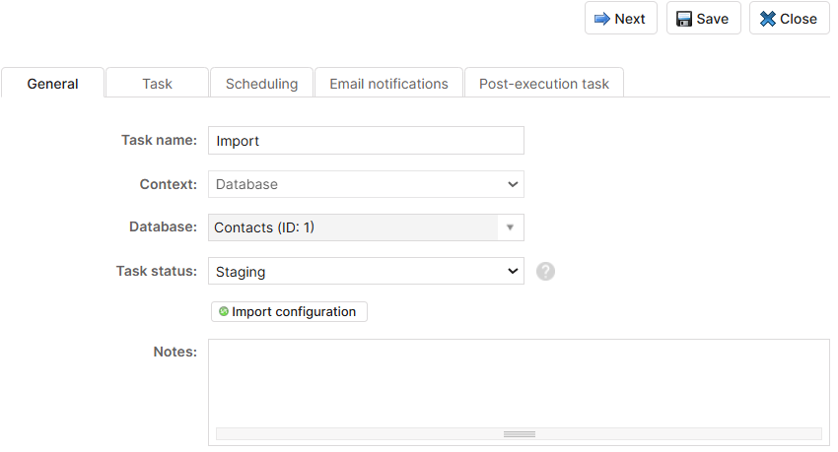Click the Task status label

point(157,271)
